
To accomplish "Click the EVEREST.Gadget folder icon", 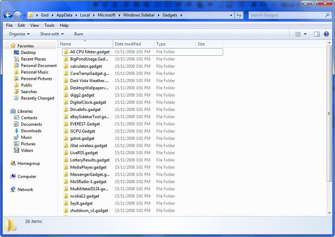I will (x=66, y=124).
